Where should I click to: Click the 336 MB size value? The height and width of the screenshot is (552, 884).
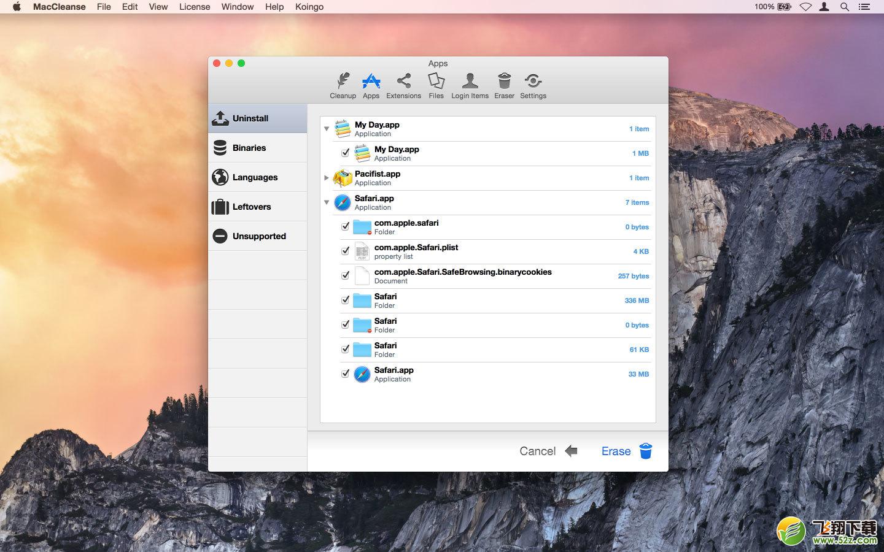(x=637, y=301)
